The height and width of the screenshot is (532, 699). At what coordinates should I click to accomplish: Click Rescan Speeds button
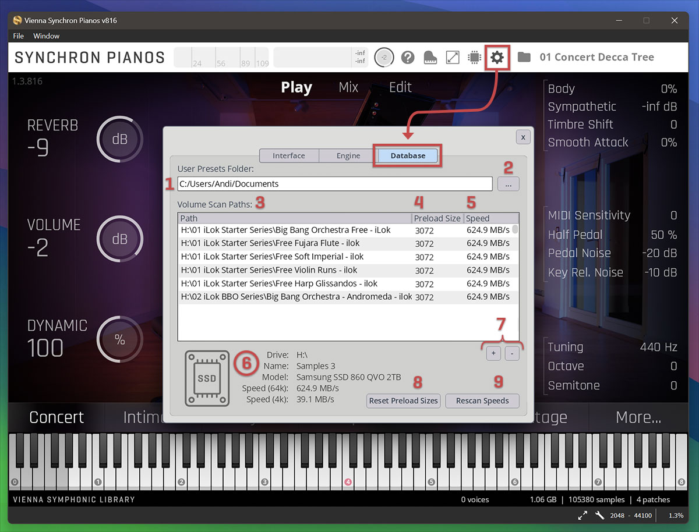(482, 400)
